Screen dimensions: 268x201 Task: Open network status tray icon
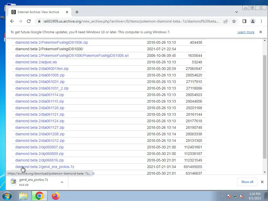(x=235, y=196)
